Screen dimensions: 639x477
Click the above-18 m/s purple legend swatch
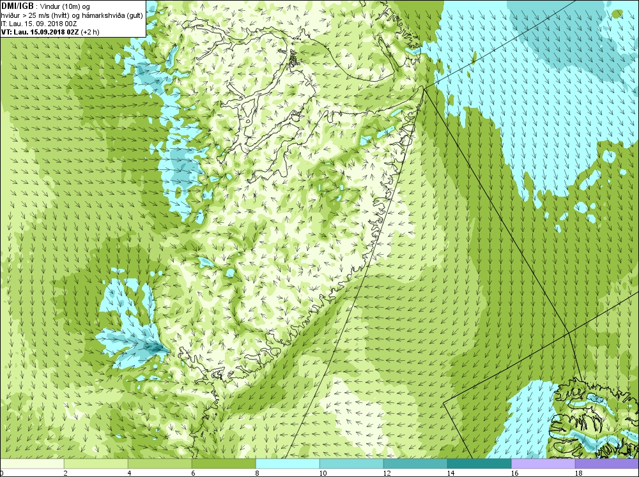pos(607,464)
